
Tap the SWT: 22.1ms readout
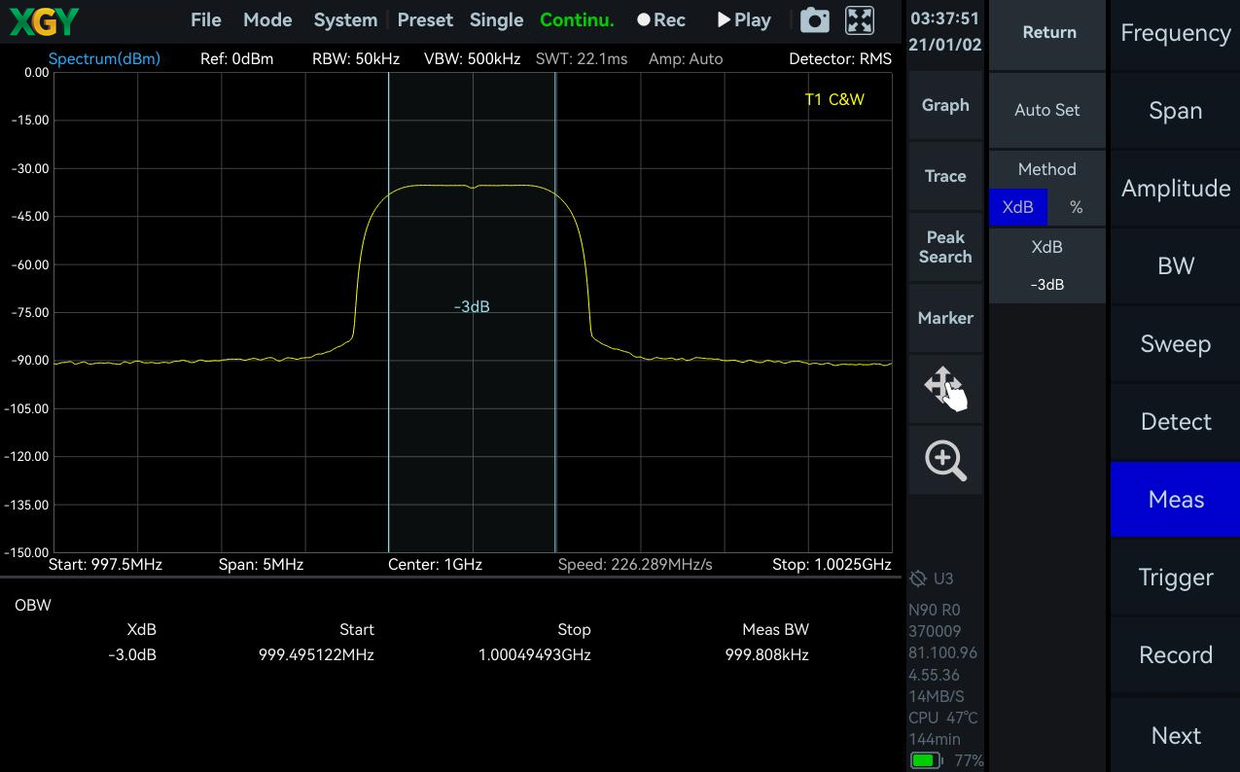click(x=582, y=58)
